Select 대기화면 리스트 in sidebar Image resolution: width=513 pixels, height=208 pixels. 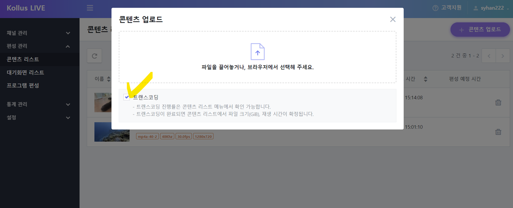(25, 72)
